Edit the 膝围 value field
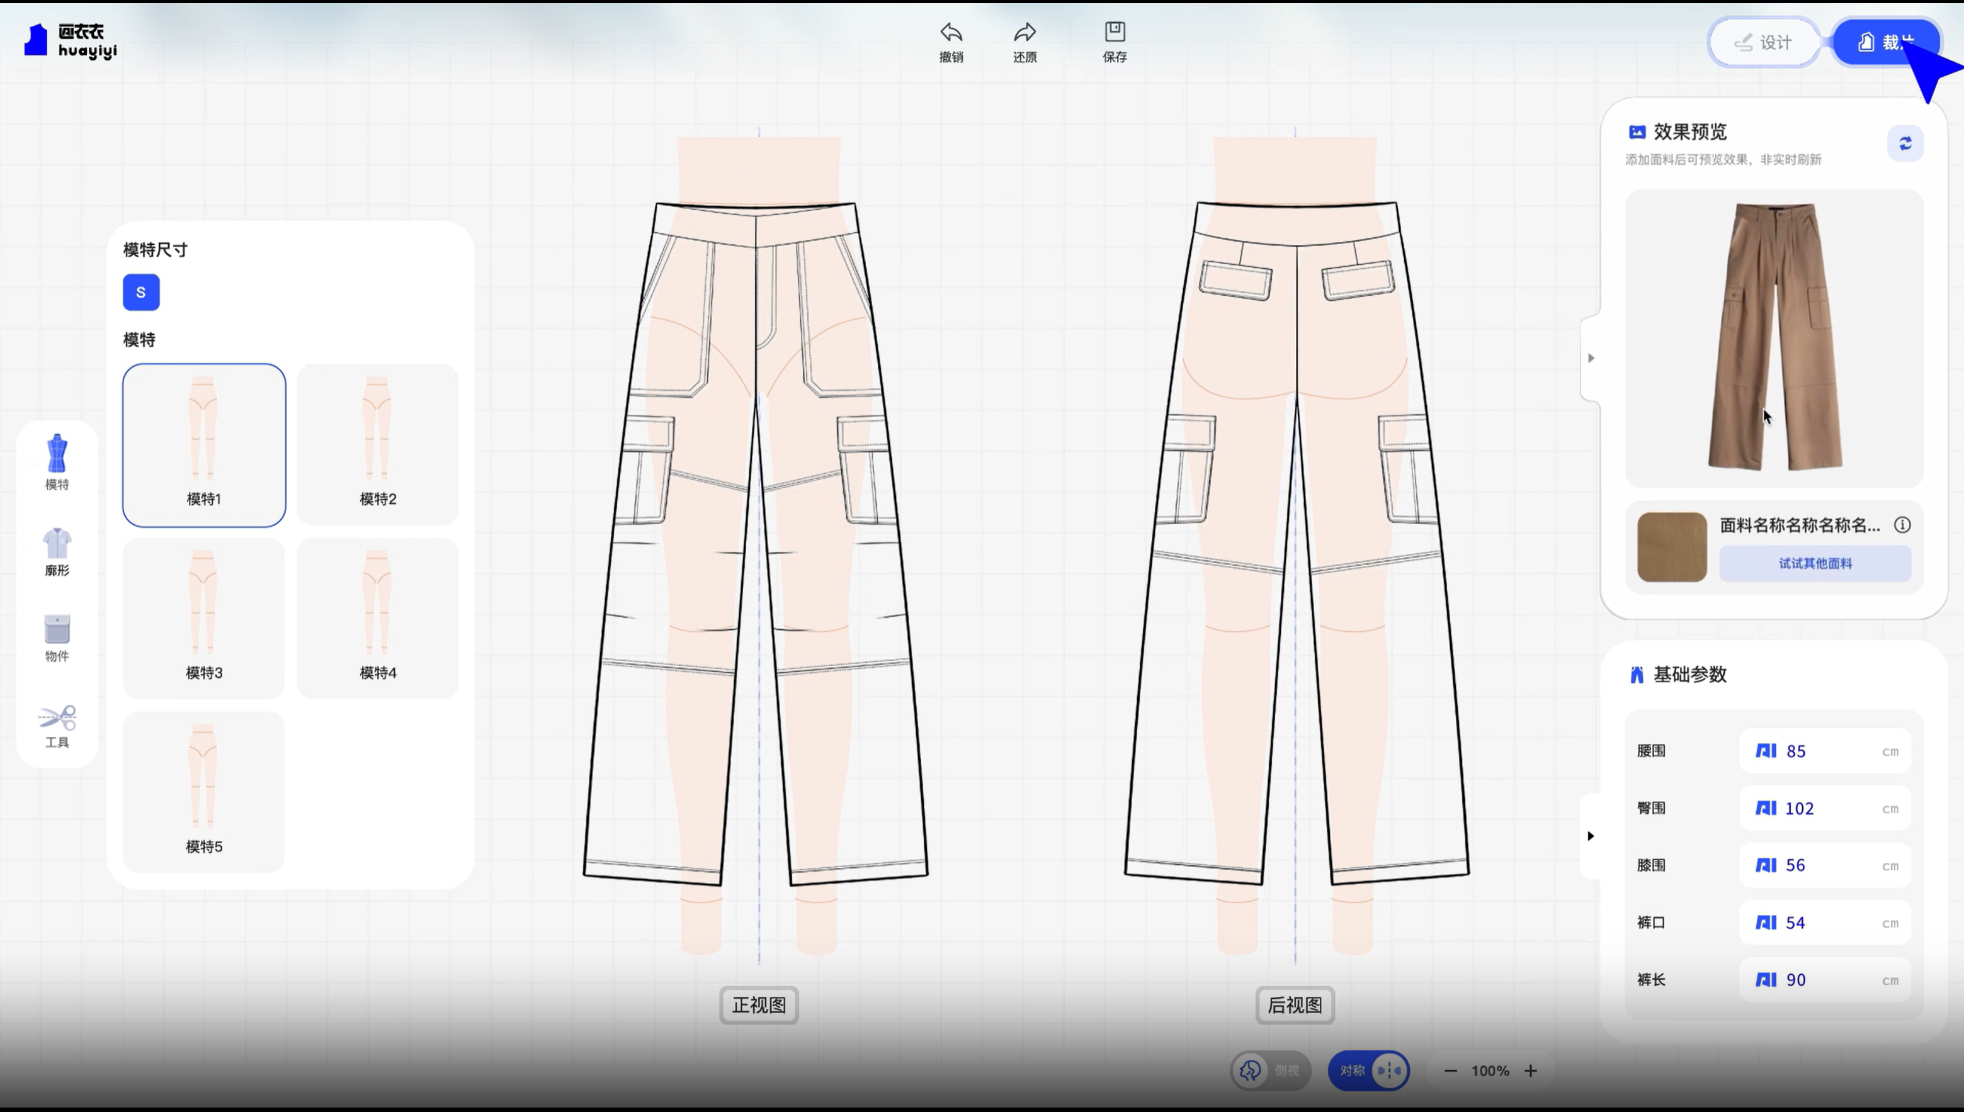The image size is (1964, 1112). click(x=1825, y=865)
